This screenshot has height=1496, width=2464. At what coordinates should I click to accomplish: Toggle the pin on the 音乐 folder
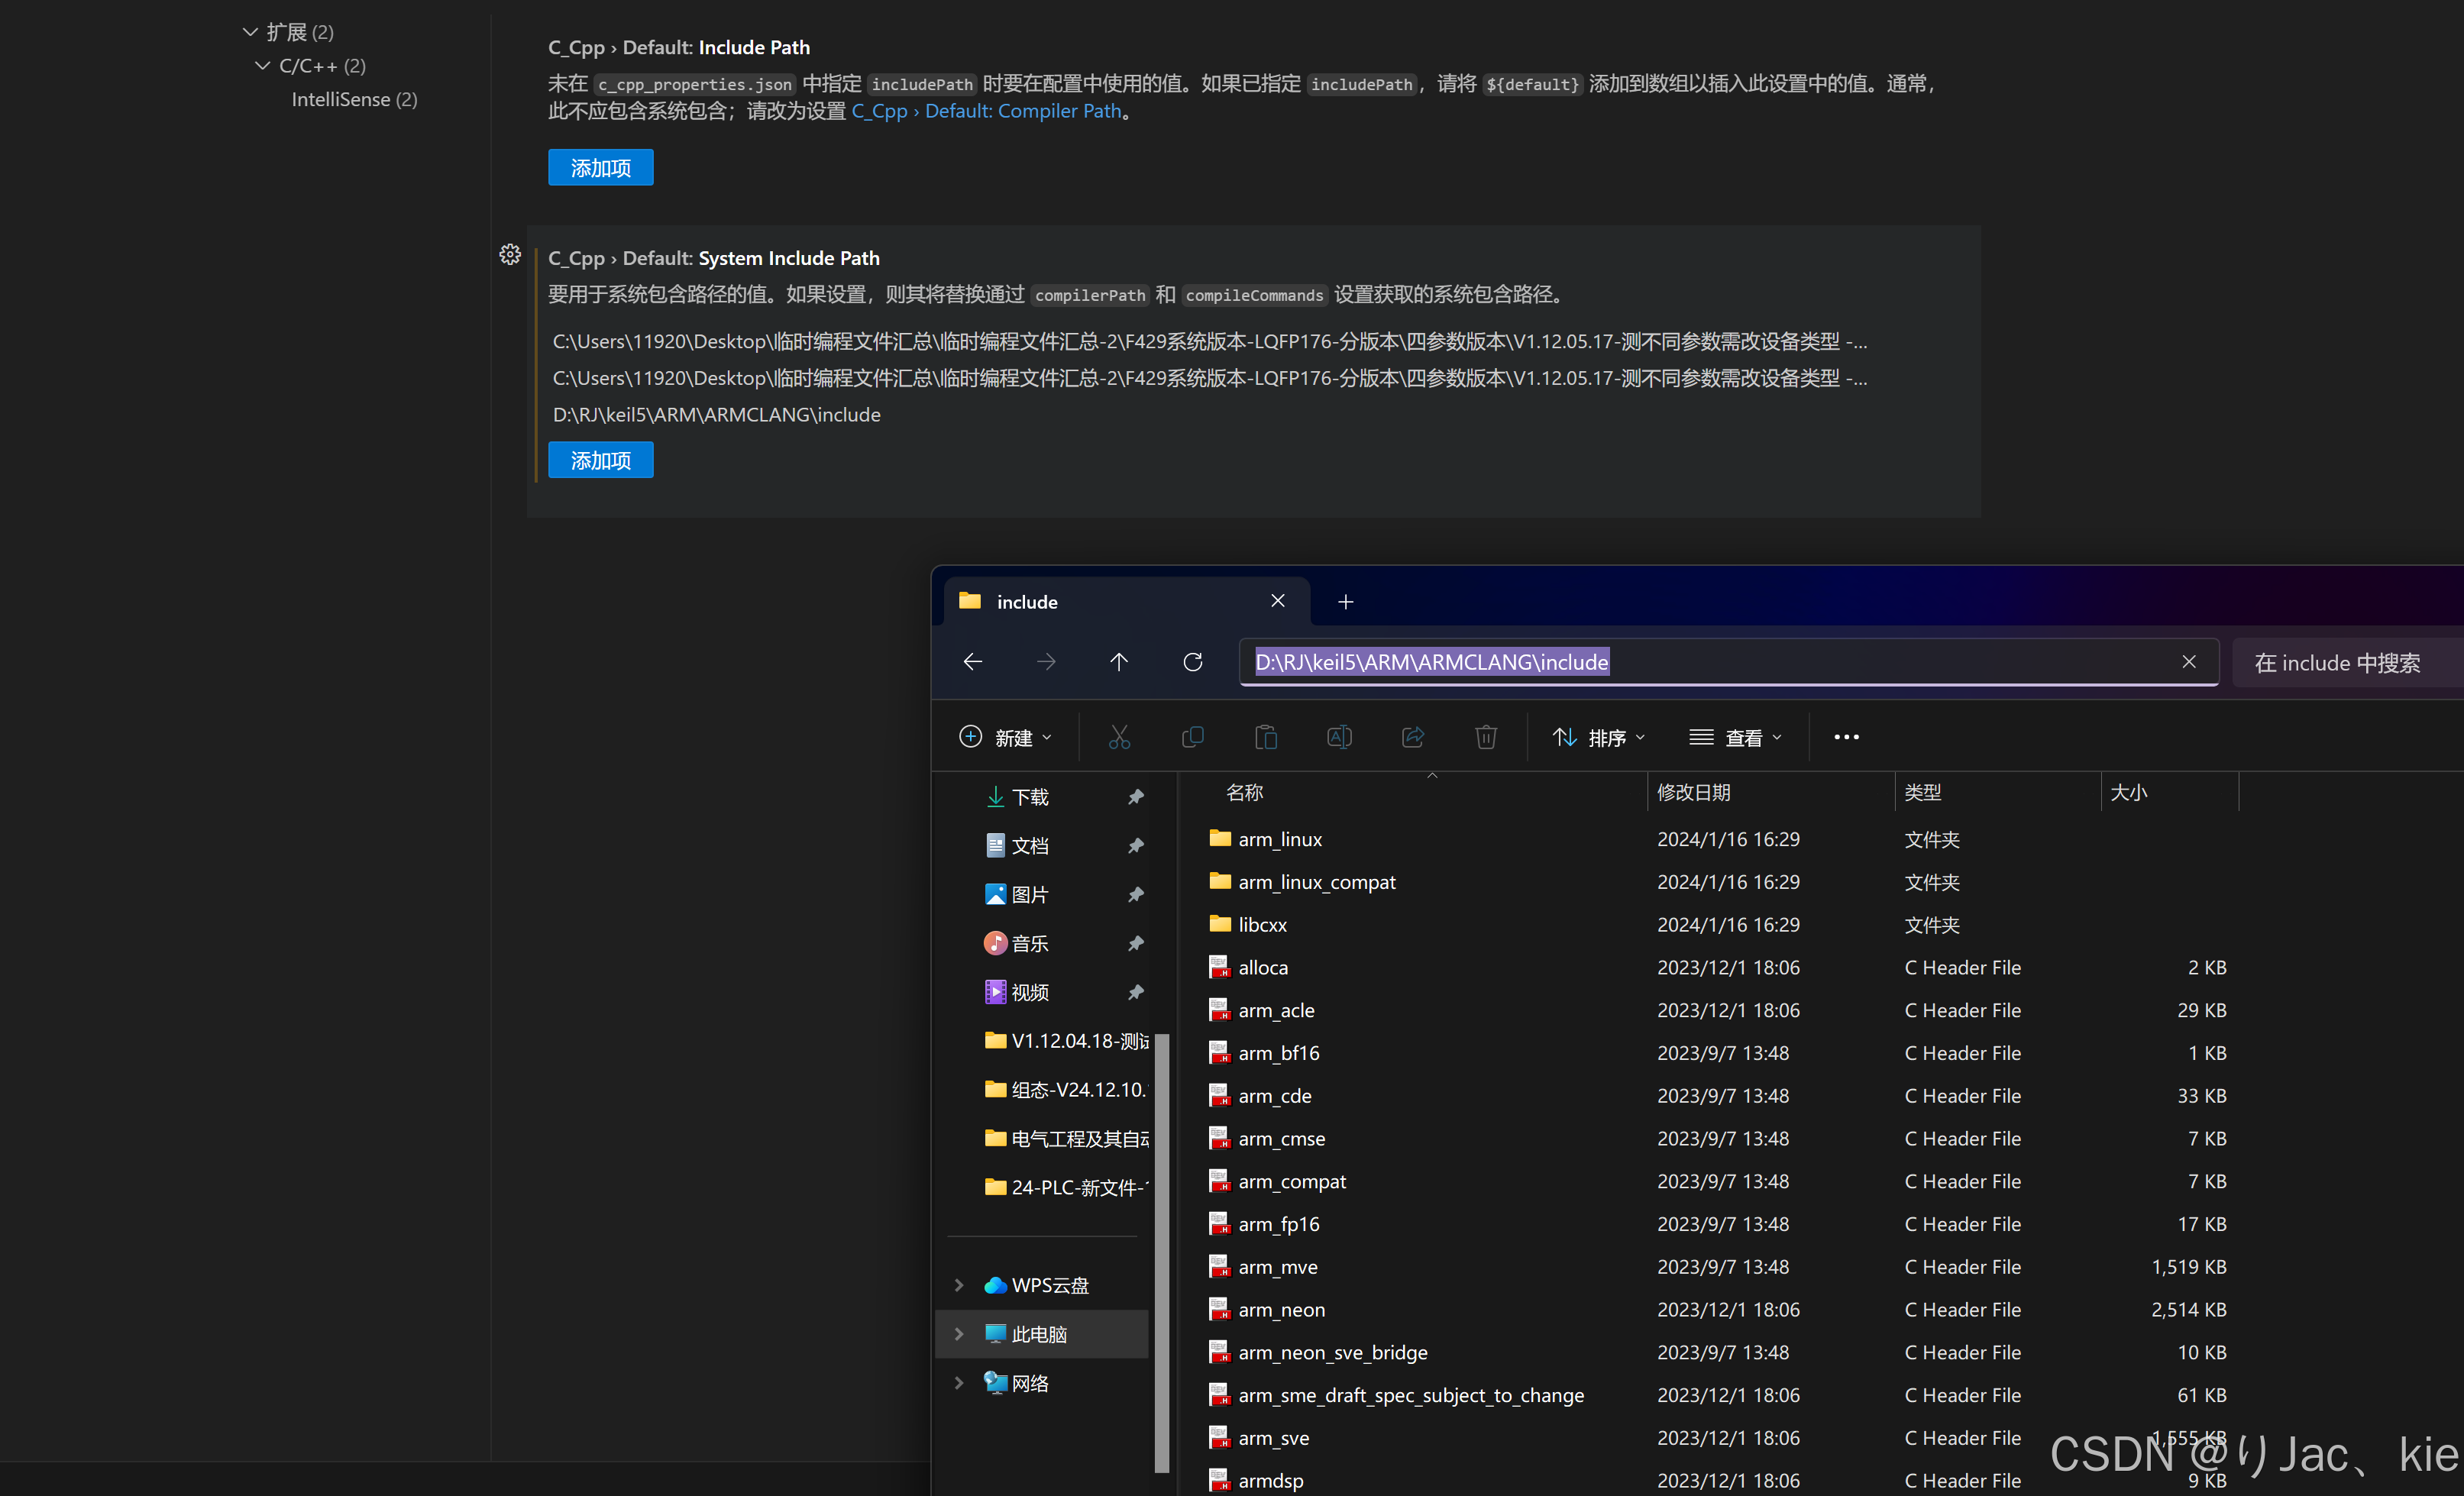1136,943
